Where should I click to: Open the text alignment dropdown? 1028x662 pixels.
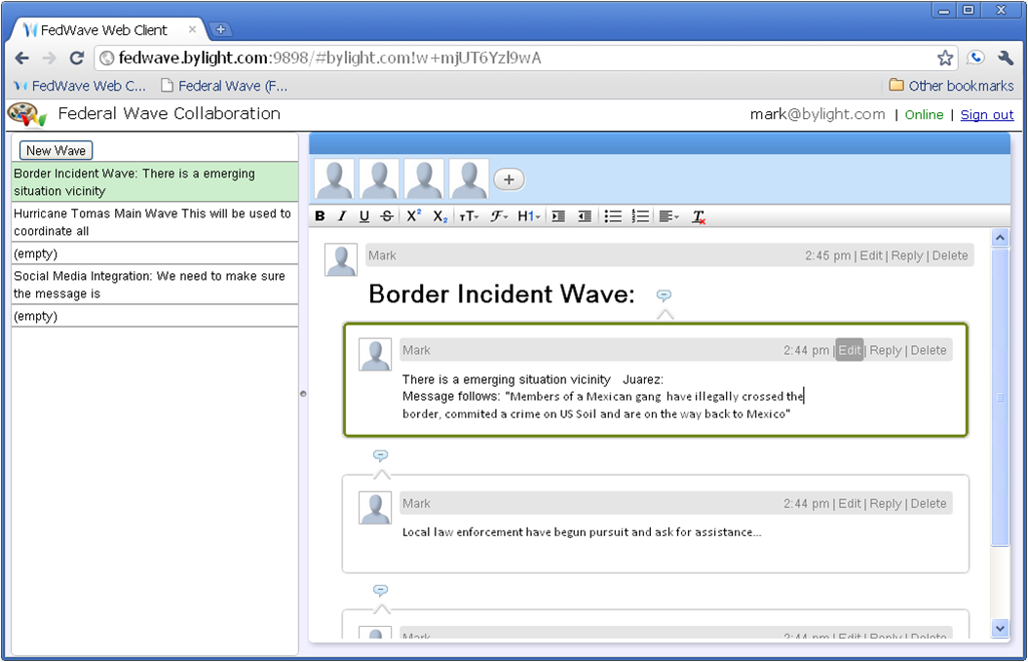click(x=668, y=215)
